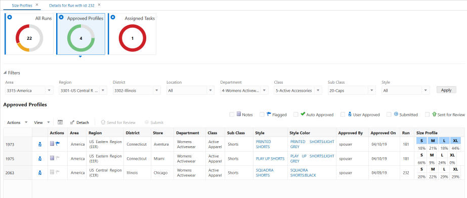Select the Approved Profiles tile radio button
Image resolution: width=467 pixels, height=198 pixels.
click(x=61, y=17)
